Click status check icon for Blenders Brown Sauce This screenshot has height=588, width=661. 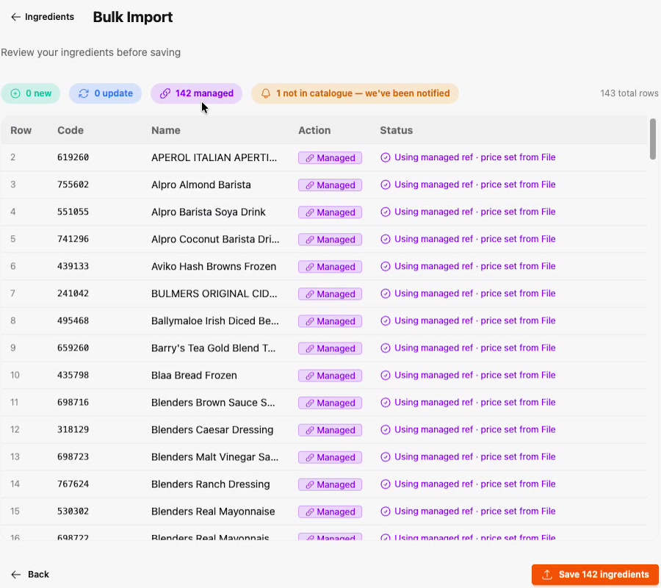coord(386,402)
